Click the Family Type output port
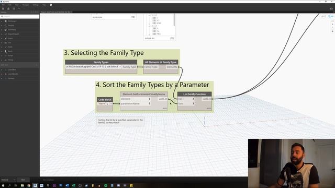The image size is (335, 188). [x=129, y=67]
